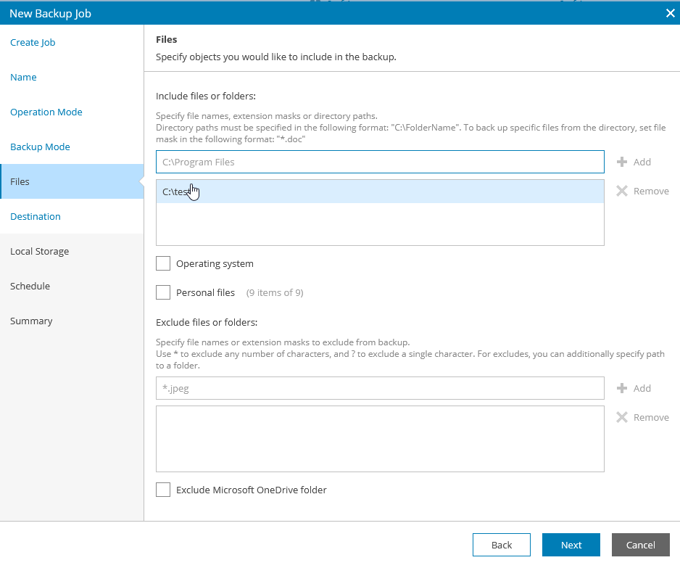Go to the Create Job step
Image resolution: width=680 pixels, height=568 pixels.
[32, 42]
